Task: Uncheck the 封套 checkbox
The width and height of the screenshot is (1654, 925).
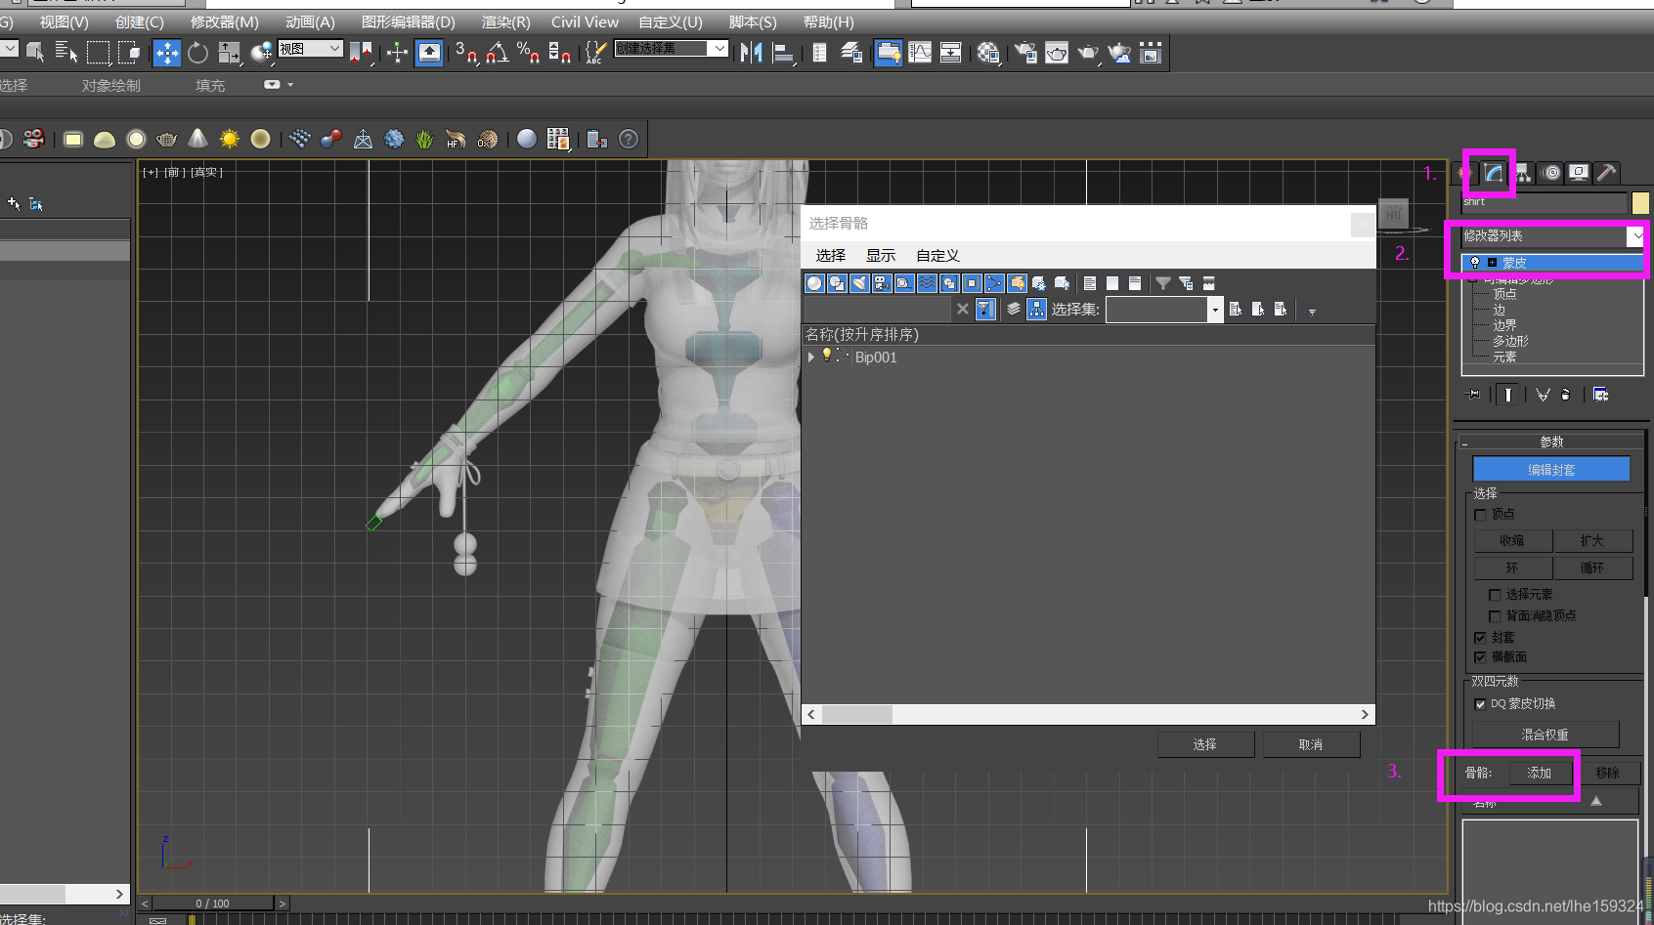Action: coord(1480,638)
